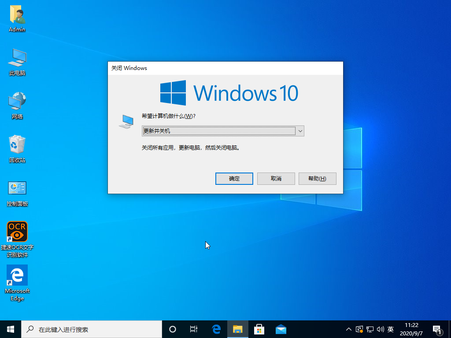The height and width of the screenshot is (338, 451).
Task: Click 确定 to confirm update and shutdown
Action: 234,178
